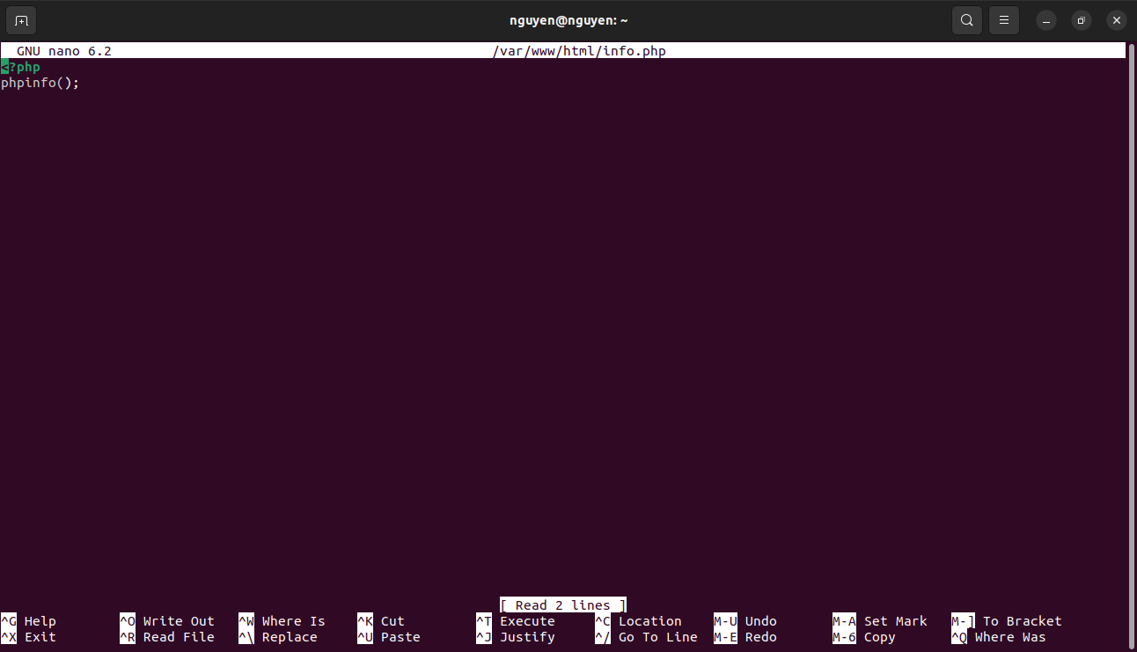This screenshot has width=1137, height=652.
Task: Click the ^T Execute shortcut
Action: click(516, 621)
